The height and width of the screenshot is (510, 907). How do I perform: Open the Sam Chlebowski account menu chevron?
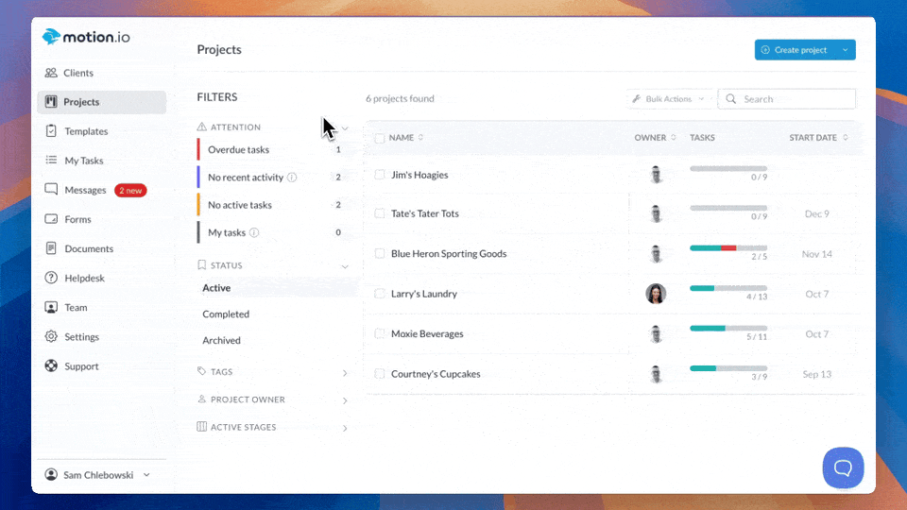[x=146, y=475]
